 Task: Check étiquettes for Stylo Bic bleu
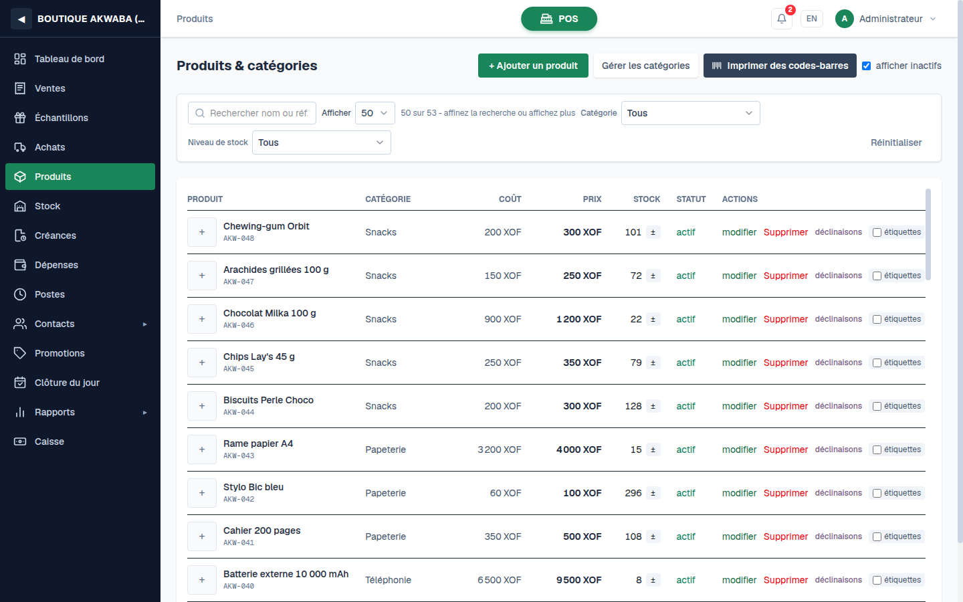pyautogui.click(x=877, y=494)
